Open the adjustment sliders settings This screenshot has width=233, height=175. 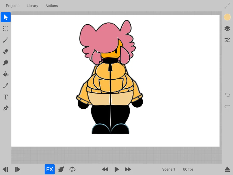(227, 40)
